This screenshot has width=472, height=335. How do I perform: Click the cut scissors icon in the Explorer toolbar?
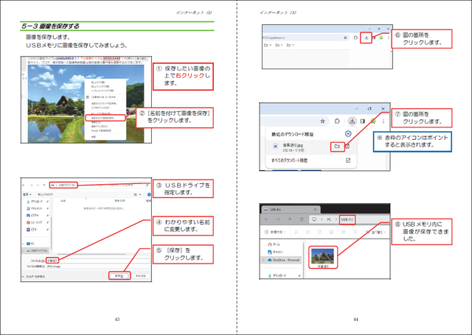click(x=296, y=232)
